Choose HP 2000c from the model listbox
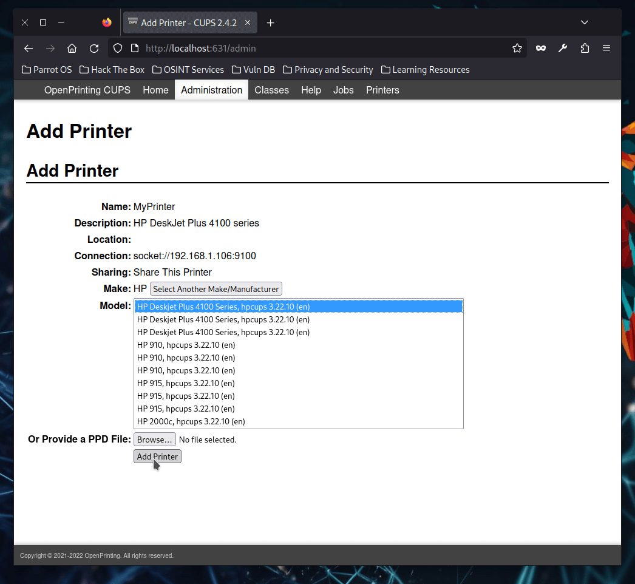This screenshot has height=584, width=635. click(x=190, y=421)
